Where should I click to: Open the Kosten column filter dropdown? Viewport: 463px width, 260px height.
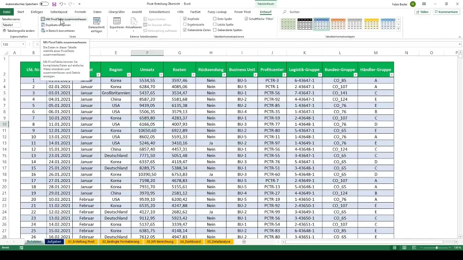coord(193,75)
